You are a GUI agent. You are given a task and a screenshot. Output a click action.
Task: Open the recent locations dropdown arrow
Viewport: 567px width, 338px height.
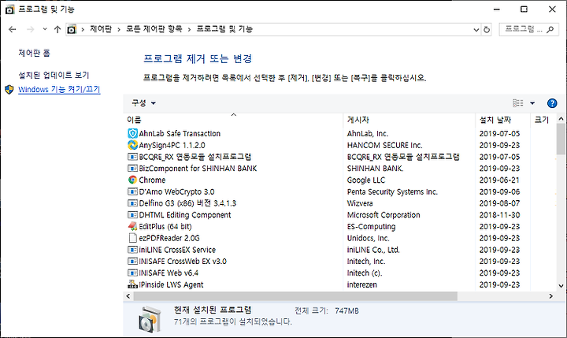pos(45,29)
